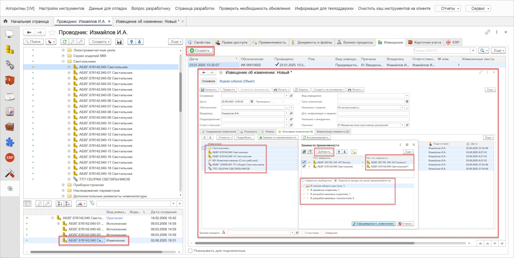
Task: Uncheck АБВГ.676142.040 Светильник replacement row
Action: 304,166
